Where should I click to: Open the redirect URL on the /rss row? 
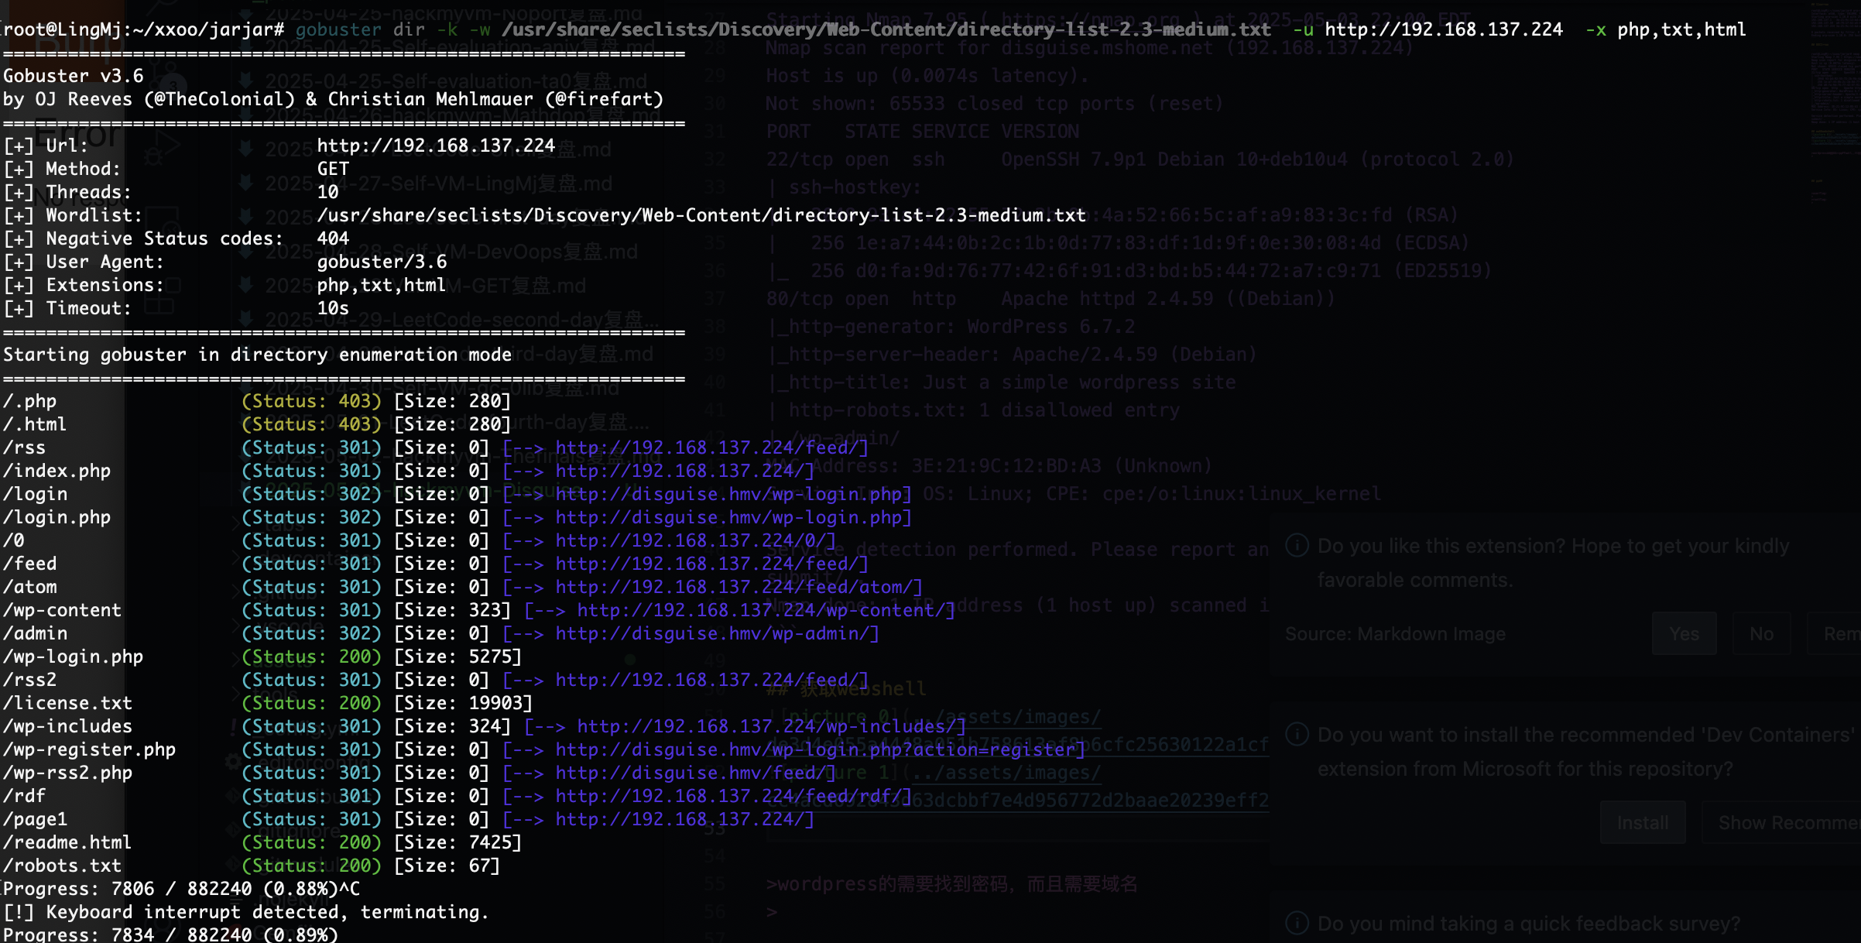[707, 447]
